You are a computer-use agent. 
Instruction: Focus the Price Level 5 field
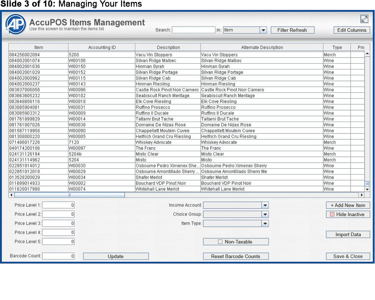point(58,241)
